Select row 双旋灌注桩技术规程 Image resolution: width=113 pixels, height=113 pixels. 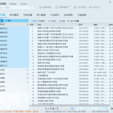pos(71,101)
